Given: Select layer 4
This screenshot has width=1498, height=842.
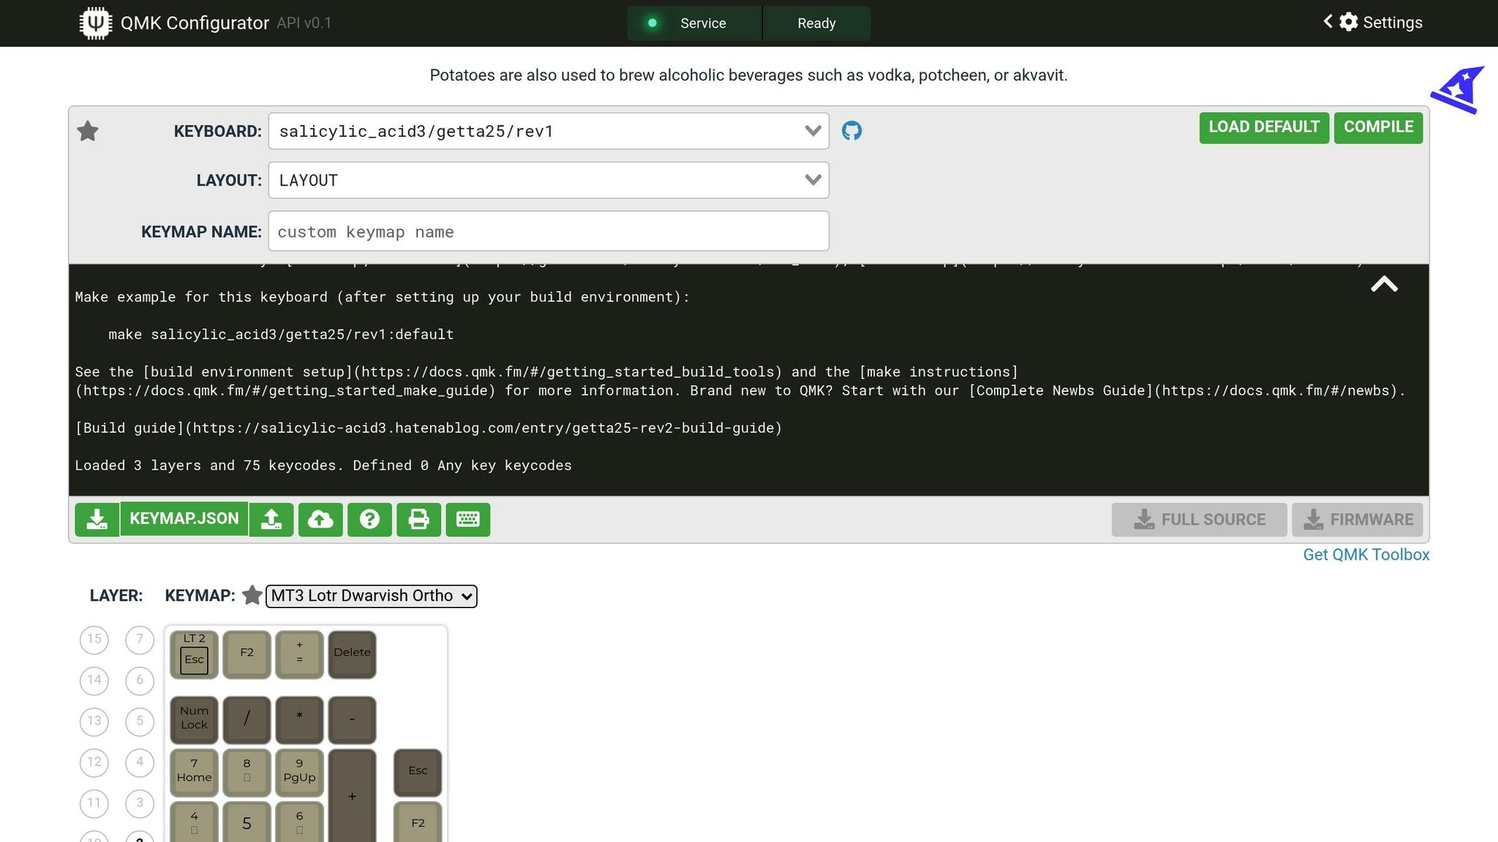Looking at the screenshot, I should tap(140, 762).
